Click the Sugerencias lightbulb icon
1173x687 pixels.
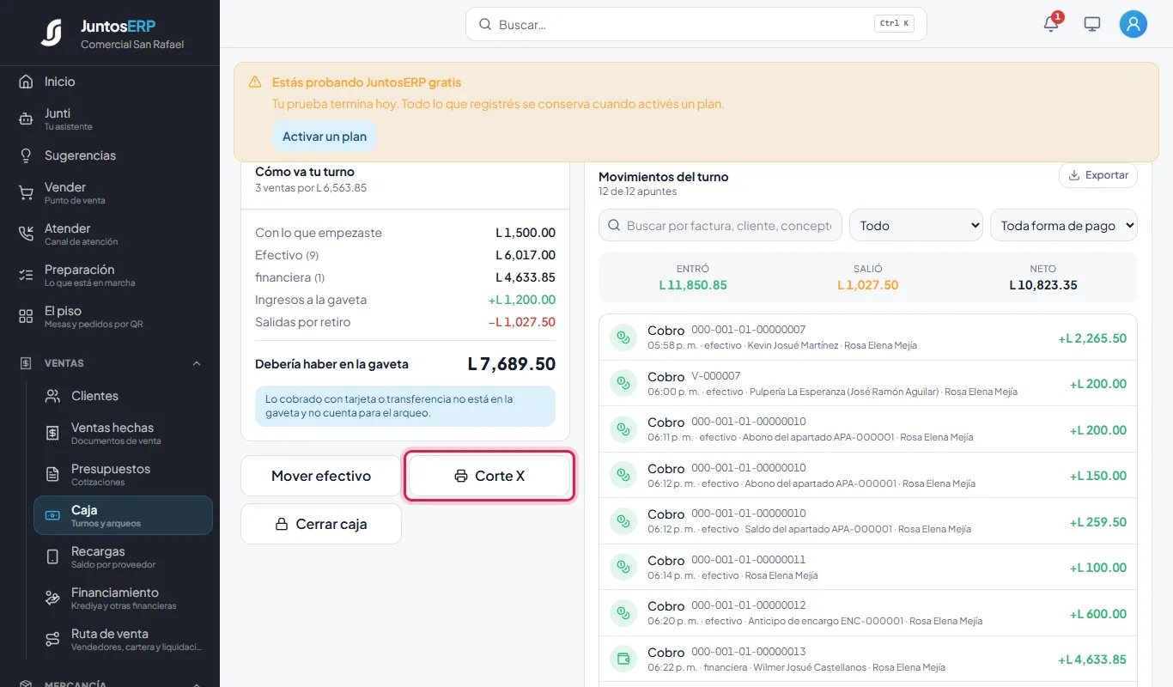point(26,155)
